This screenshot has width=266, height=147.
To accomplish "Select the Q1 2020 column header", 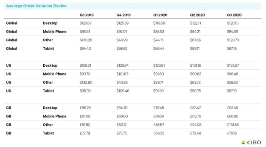I will (x=160, y=15).
